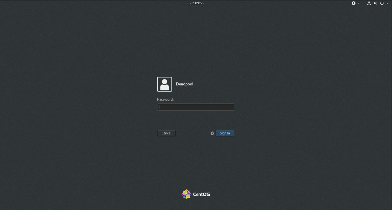392x210 pixels.
Task: Click the Deadpool user avatar
Action: [164, 84]
